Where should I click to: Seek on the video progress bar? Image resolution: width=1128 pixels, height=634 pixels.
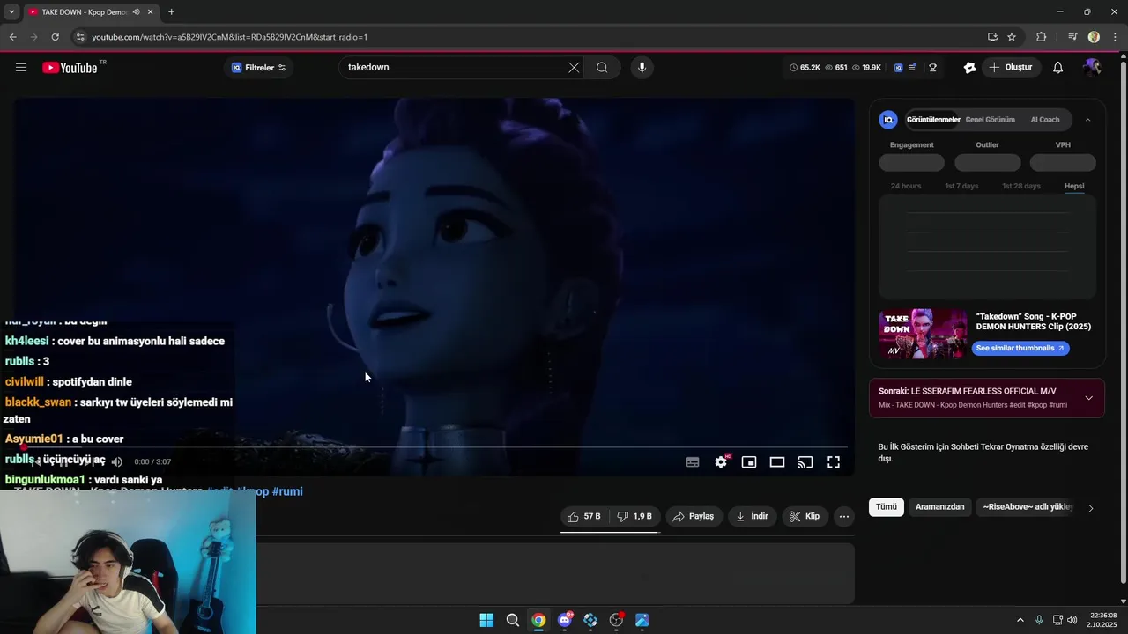(434, 447)
